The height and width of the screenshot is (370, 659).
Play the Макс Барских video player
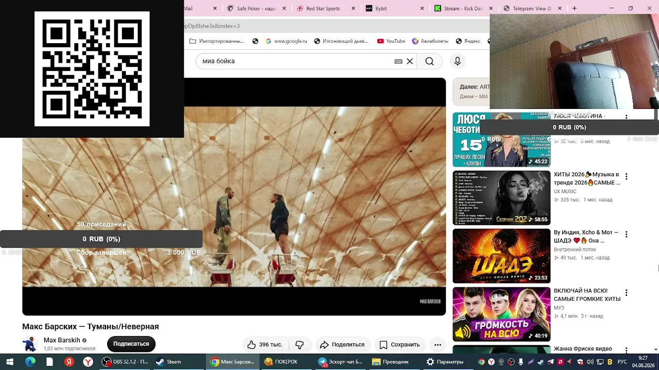234,196
